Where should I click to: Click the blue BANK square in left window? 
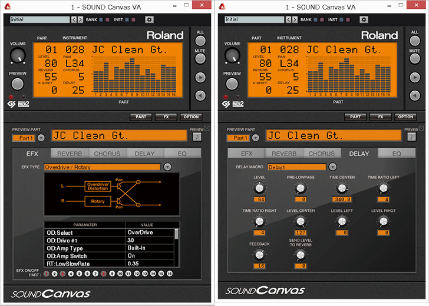[x=101, y=19]
